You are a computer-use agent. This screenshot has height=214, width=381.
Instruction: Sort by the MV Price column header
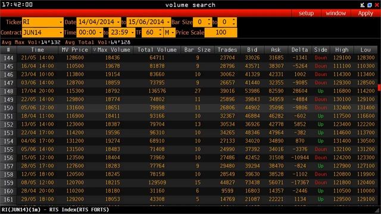(74, 50)
